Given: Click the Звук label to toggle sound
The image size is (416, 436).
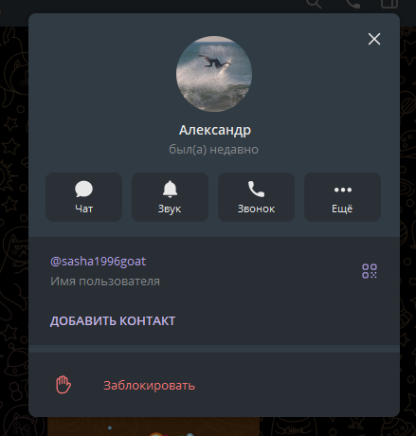Looking at the screenshot, I should tap(170, 209).
